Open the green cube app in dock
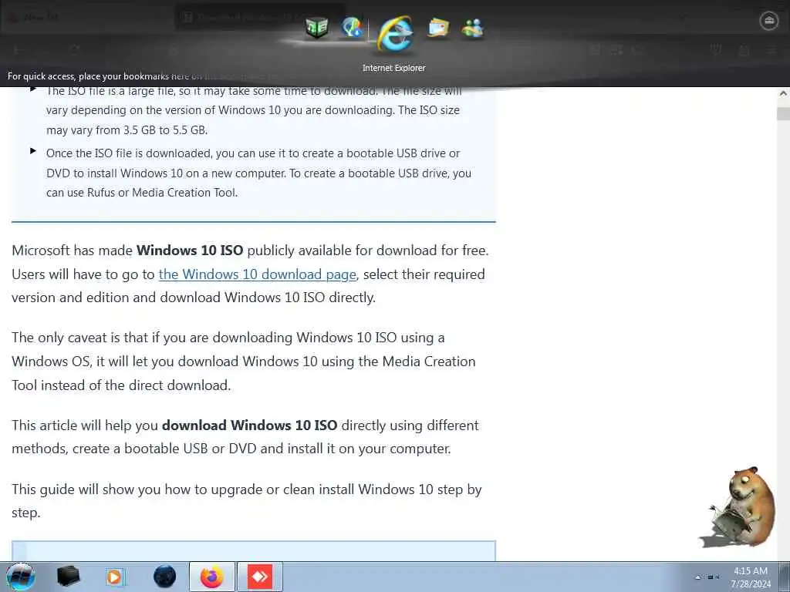Viewport: 790px width, 592px height. (317, 27)
